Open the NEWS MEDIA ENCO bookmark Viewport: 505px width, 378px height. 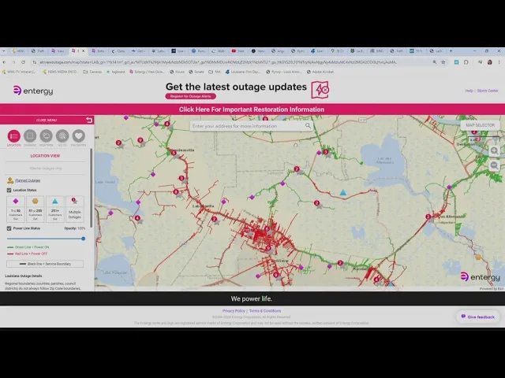pyautogui.click(x=60, y=72)
